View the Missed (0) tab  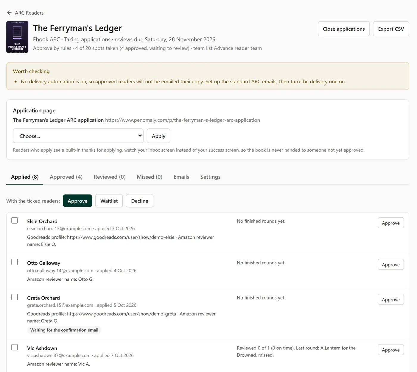tap(150, 177)
